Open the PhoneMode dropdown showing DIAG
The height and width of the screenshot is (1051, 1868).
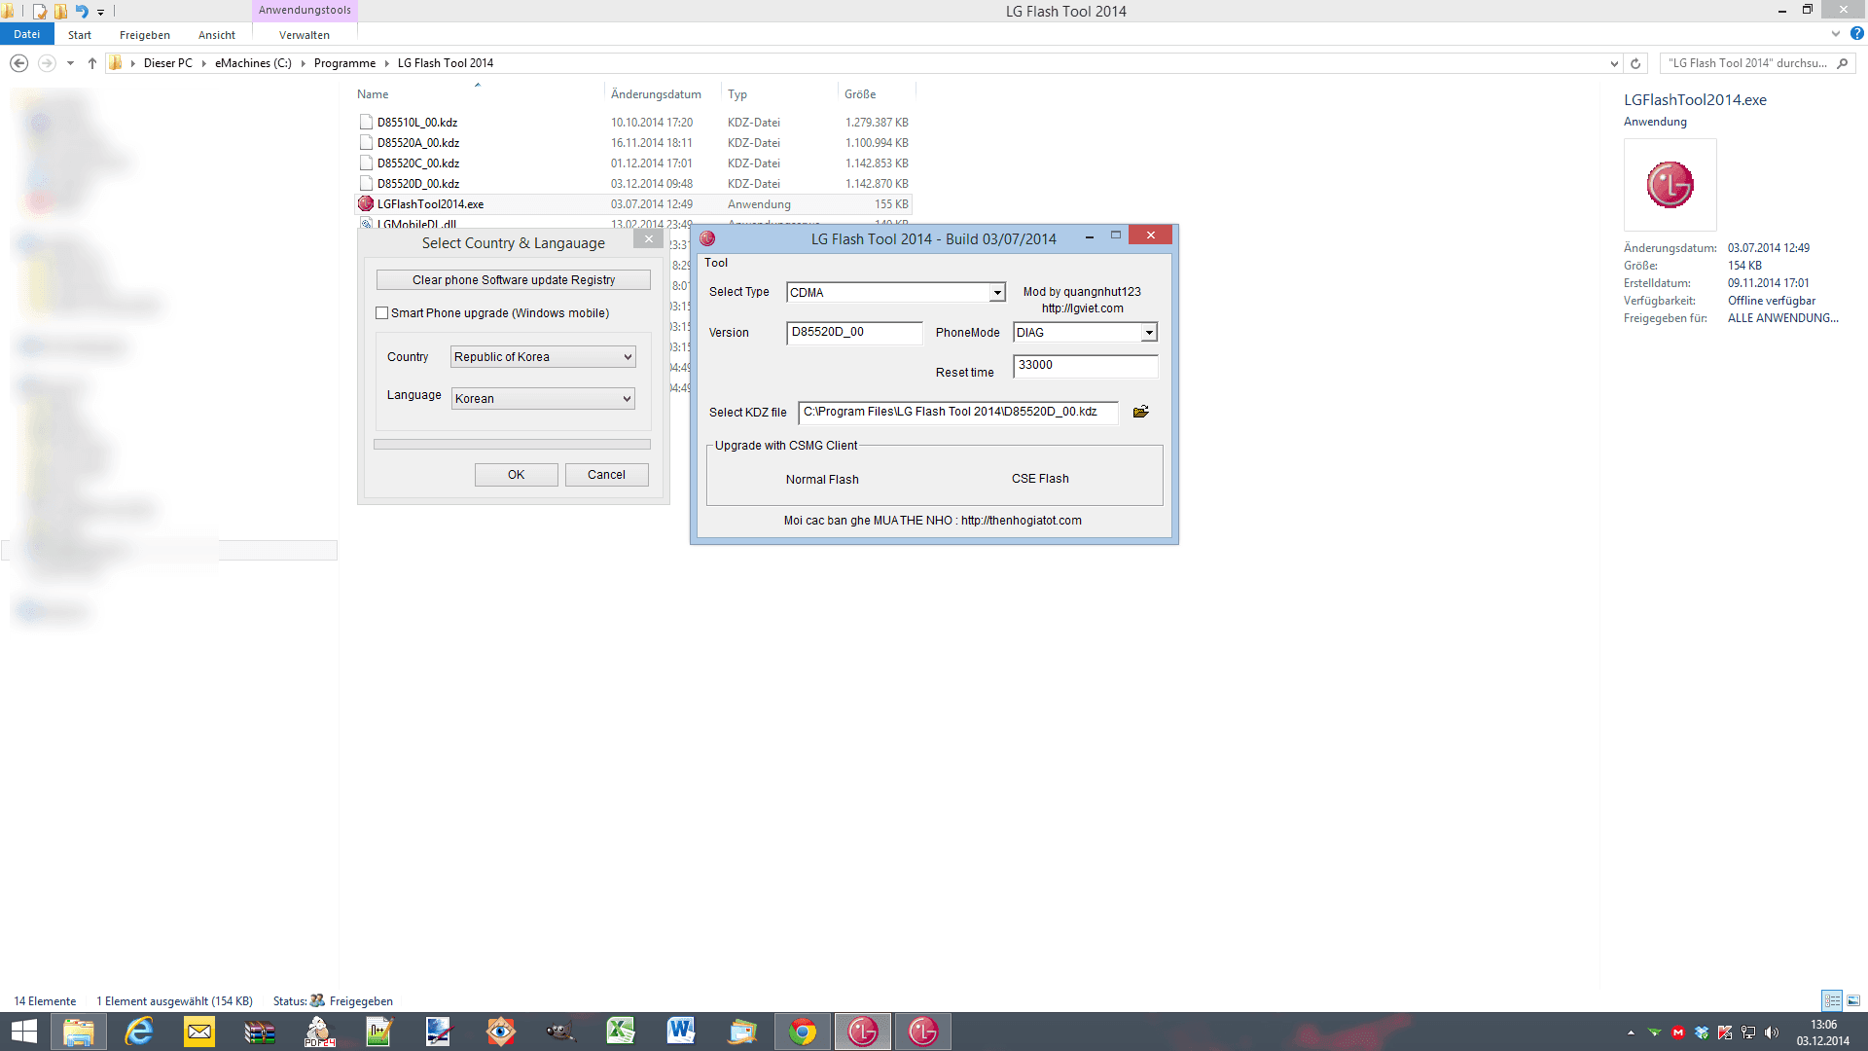point(1085,333)
